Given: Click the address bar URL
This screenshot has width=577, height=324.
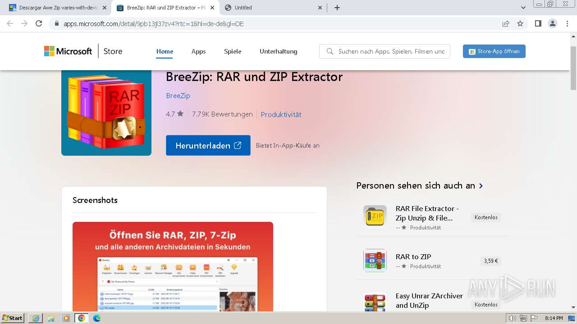Looking at the screenshot, I should [x=153, y=24].
